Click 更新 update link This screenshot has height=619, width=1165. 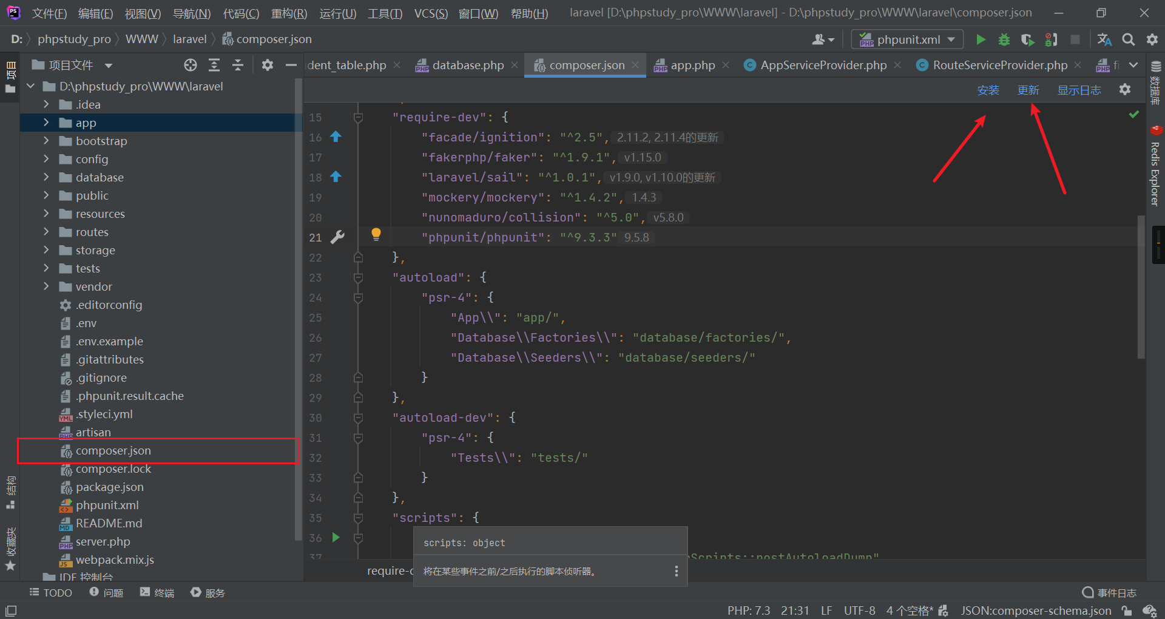[1028, 90]
